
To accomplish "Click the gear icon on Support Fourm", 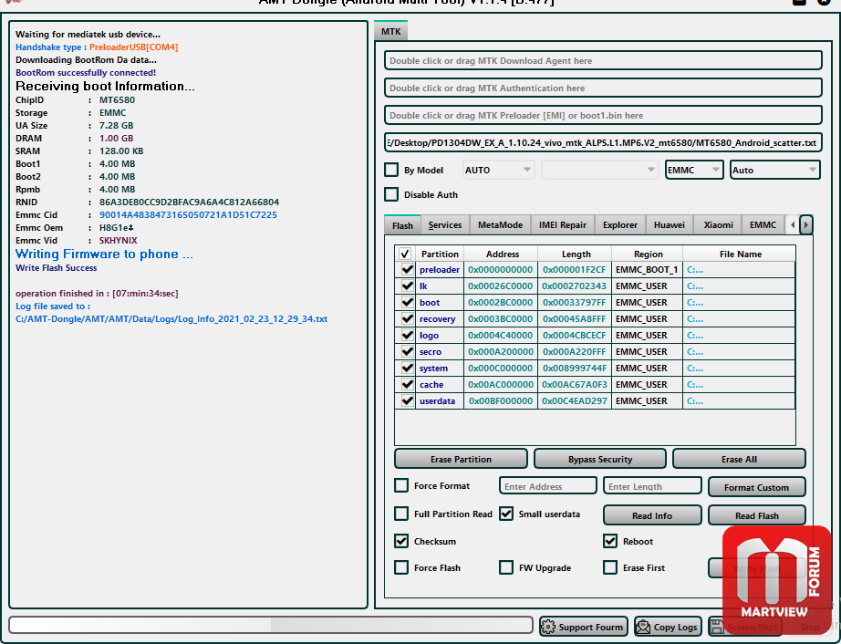I will 548,627.
